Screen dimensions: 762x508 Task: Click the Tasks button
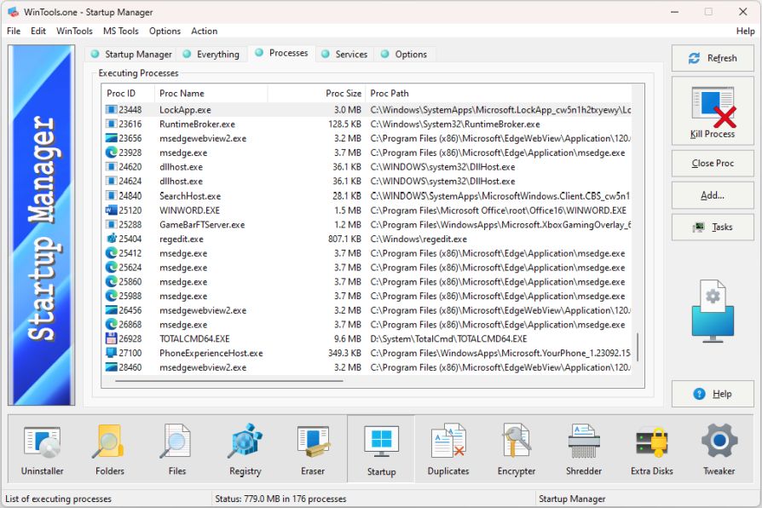tap(713, 227)
